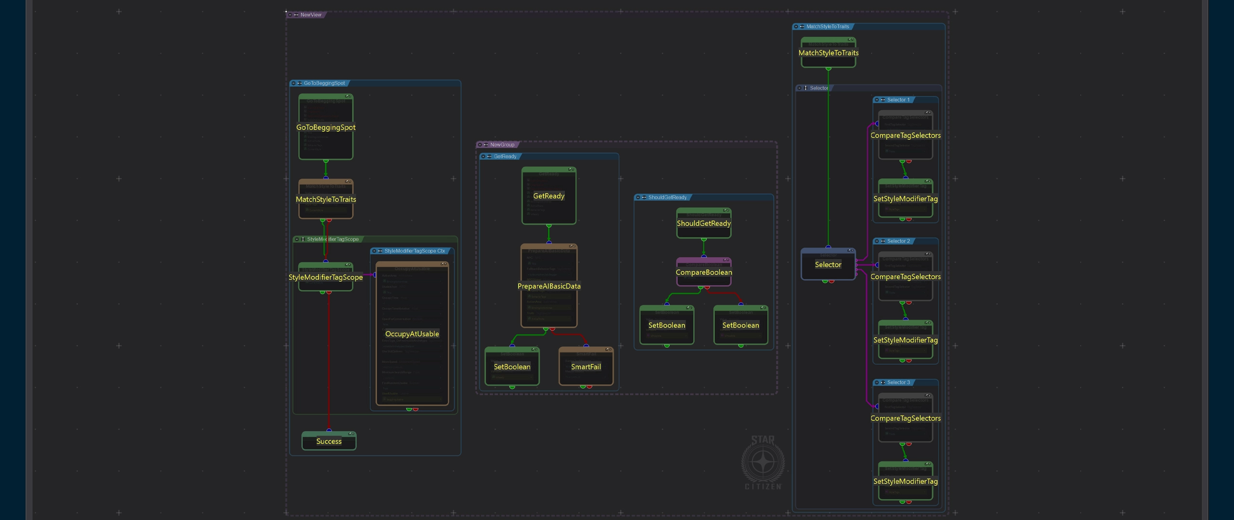Click the horizontal layout icon on GetReady group header
Viewport: 1234px width, 520px height.
coord(489,156)
